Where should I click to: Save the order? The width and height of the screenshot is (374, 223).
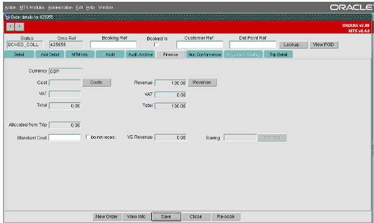click(x=166, y=217)
